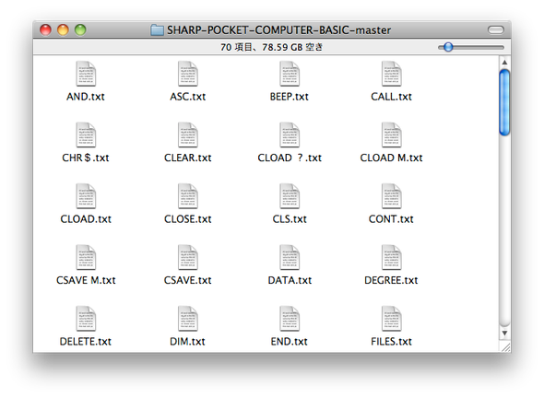Click the CHR $.txt filename label
The width and height of the screenshot is (544, 398).
pos(86,158)
